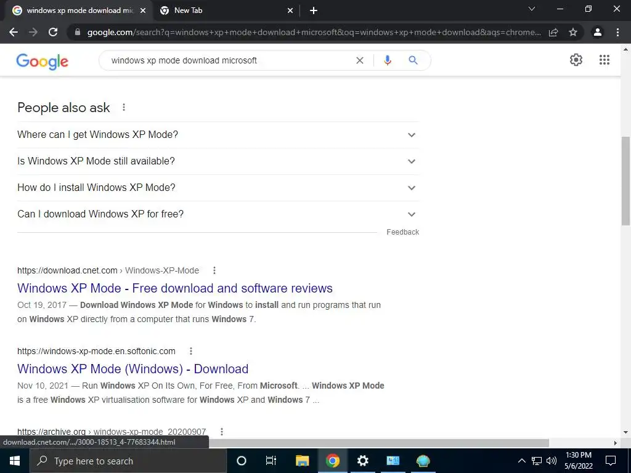Click the vertical page scrollbar thumb
Image resolution: width=631 pixels, height=473 pixels.
click(x=626, y=181)
